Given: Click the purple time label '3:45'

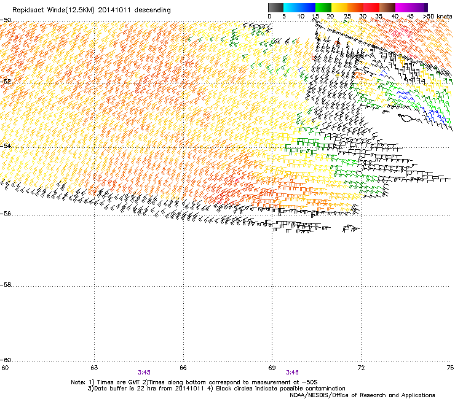Looking at the screenshot, I should click(144, 373).
